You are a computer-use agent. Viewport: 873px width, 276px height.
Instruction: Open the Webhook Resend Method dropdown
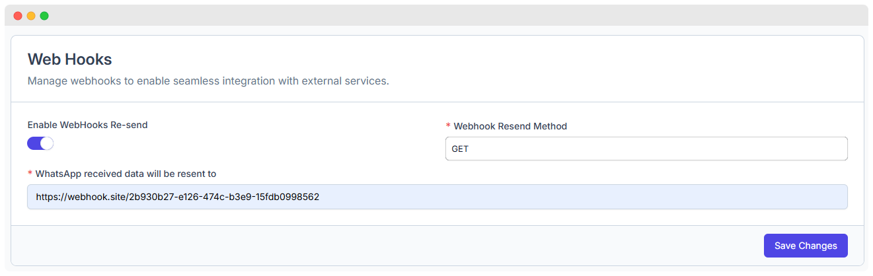click(646, 149)
